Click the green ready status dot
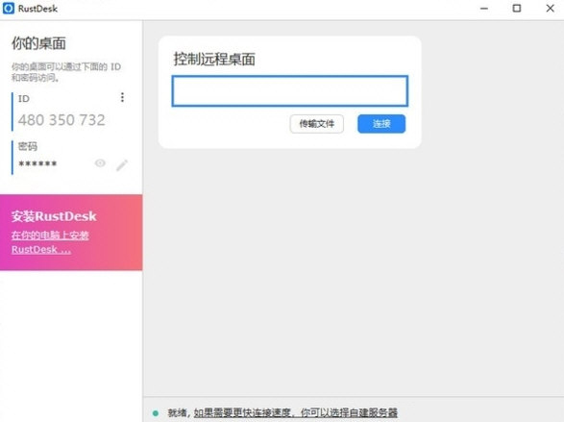 [156, 413]
